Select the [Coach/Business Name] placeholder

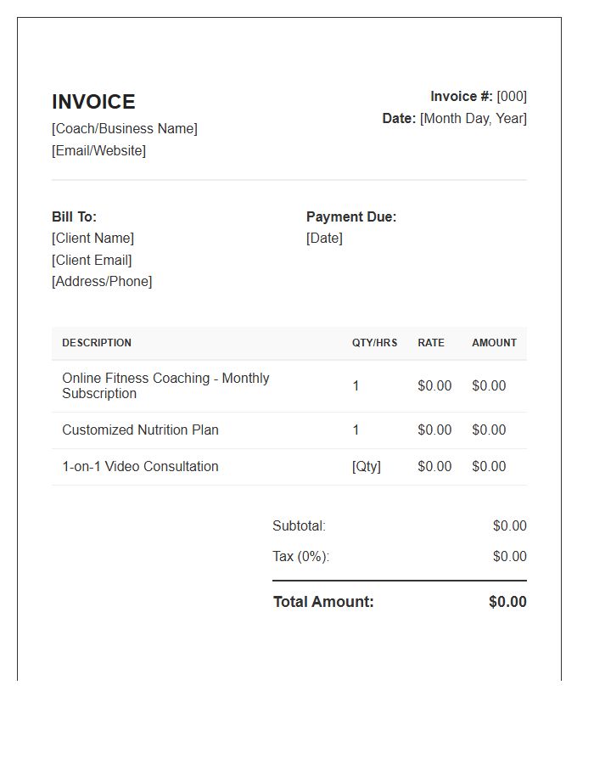coord(125,129)
